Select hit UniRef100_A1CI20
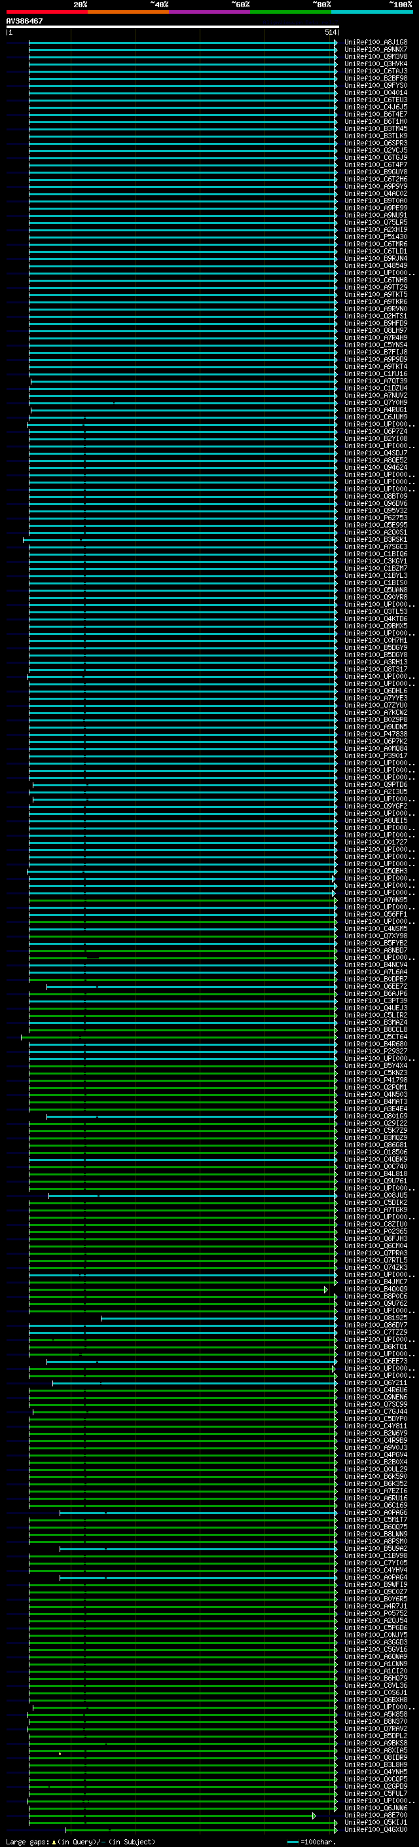Image resolution: width=419 pixels, height=1847 pixels. pyautogui.click(x=375, y=1671)
